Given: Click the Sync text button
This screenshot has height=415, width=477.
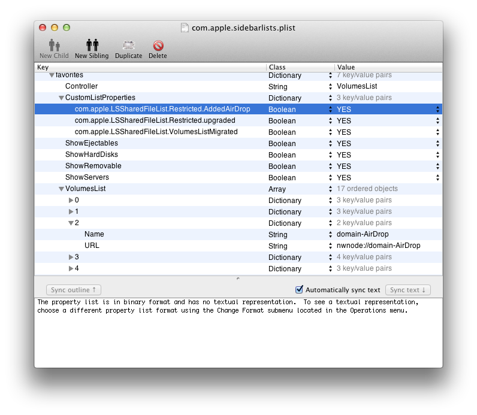Looking at the screenshot, I should [x=408, y=290].
